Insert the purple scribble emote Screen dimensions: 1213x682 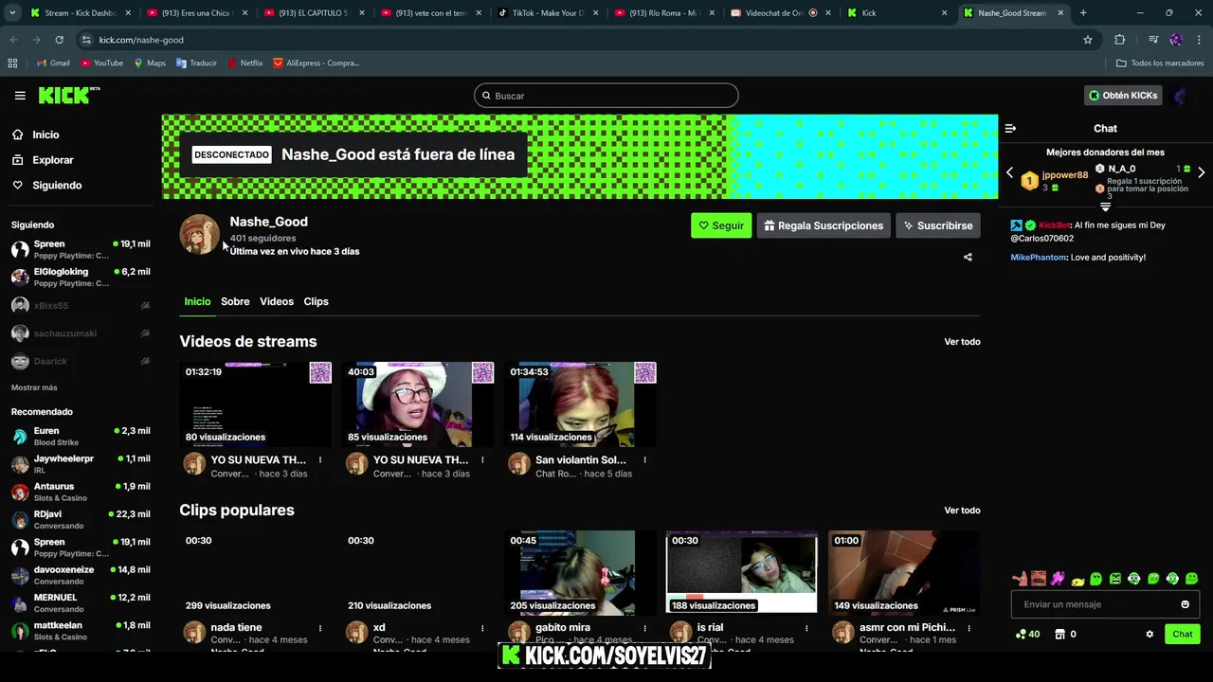click(x=1058, y=579)
